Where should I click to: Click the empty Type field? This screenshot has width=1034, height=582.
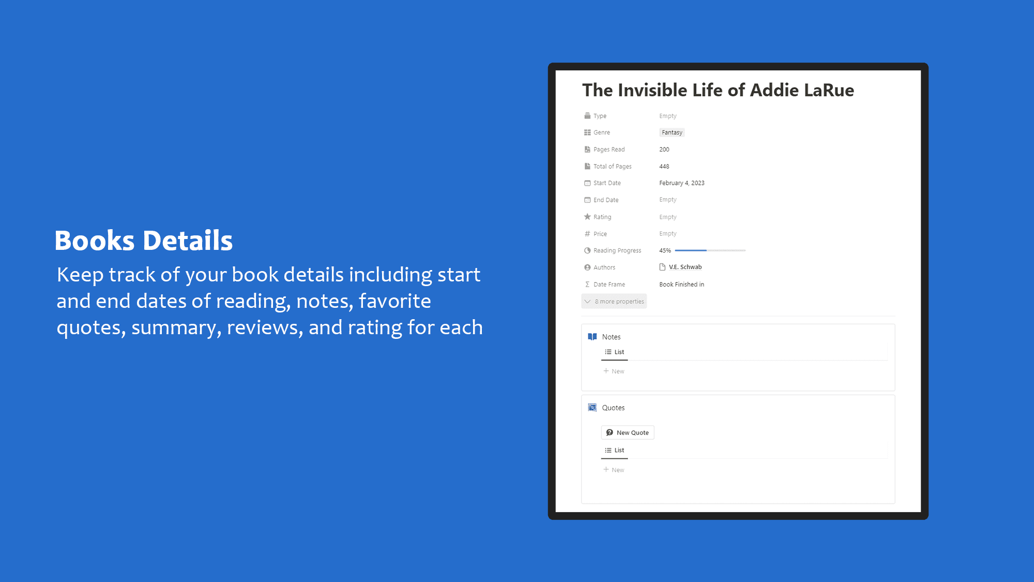667,116
